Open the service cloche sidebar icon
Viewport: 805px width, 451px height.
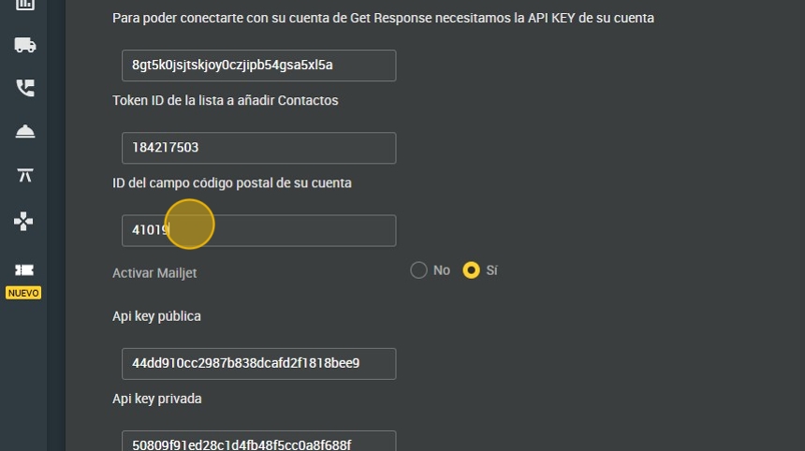[25, 132]
